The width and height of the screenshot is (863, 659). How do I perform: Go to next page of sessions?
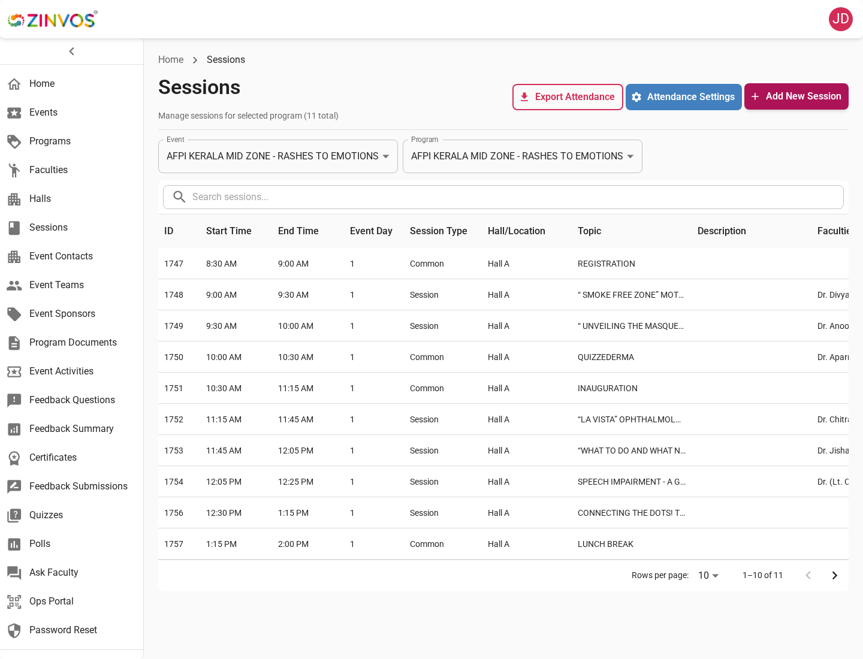pyautogui.click(x=834, y=575)
